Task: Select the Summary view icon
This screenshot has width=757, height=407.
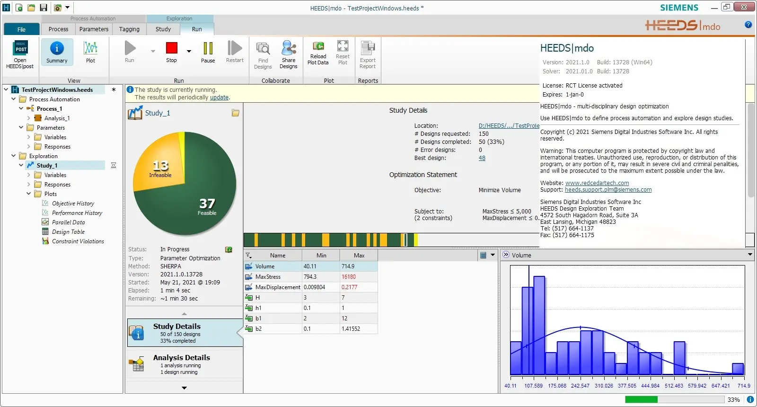Action: click(57, 52)
